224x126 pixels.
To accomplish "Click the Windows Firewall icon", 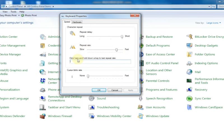I will tap(43, 116).
